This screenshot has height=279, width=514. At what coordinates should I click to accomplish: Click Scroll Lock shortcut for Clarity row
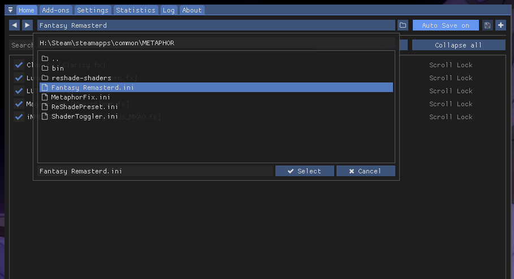(451, 65)
